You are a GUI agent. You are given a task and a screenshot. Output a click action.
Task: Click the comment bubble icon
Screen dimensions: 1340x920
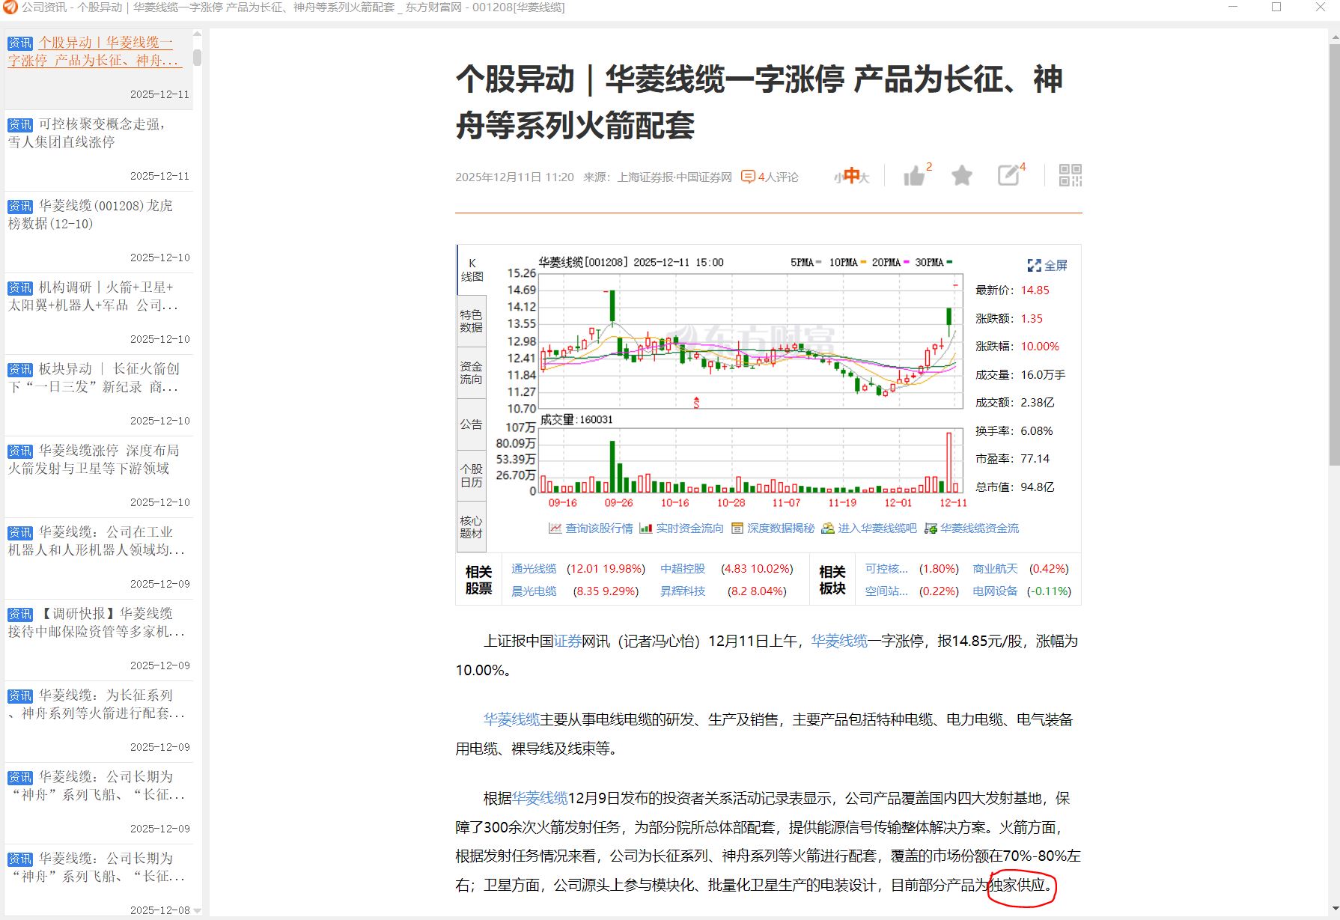pyautogui.click(x=747, y=177)
